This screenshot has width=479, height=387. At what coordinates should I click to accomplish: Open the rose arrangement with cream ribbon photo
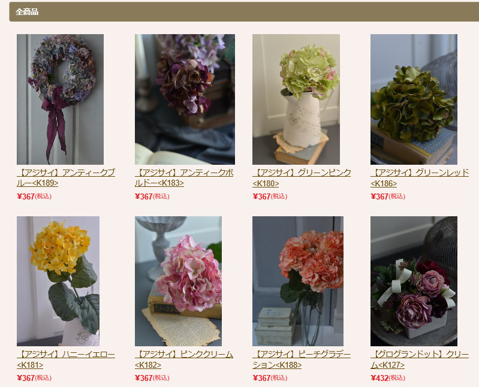(414, 281)
